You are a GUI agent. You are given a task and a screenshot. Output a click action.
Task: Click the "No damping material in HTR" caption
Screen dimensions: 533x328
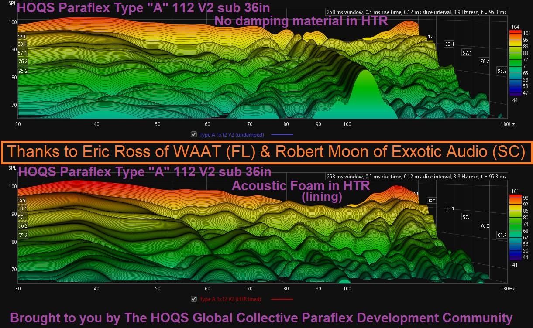(301, 20)
